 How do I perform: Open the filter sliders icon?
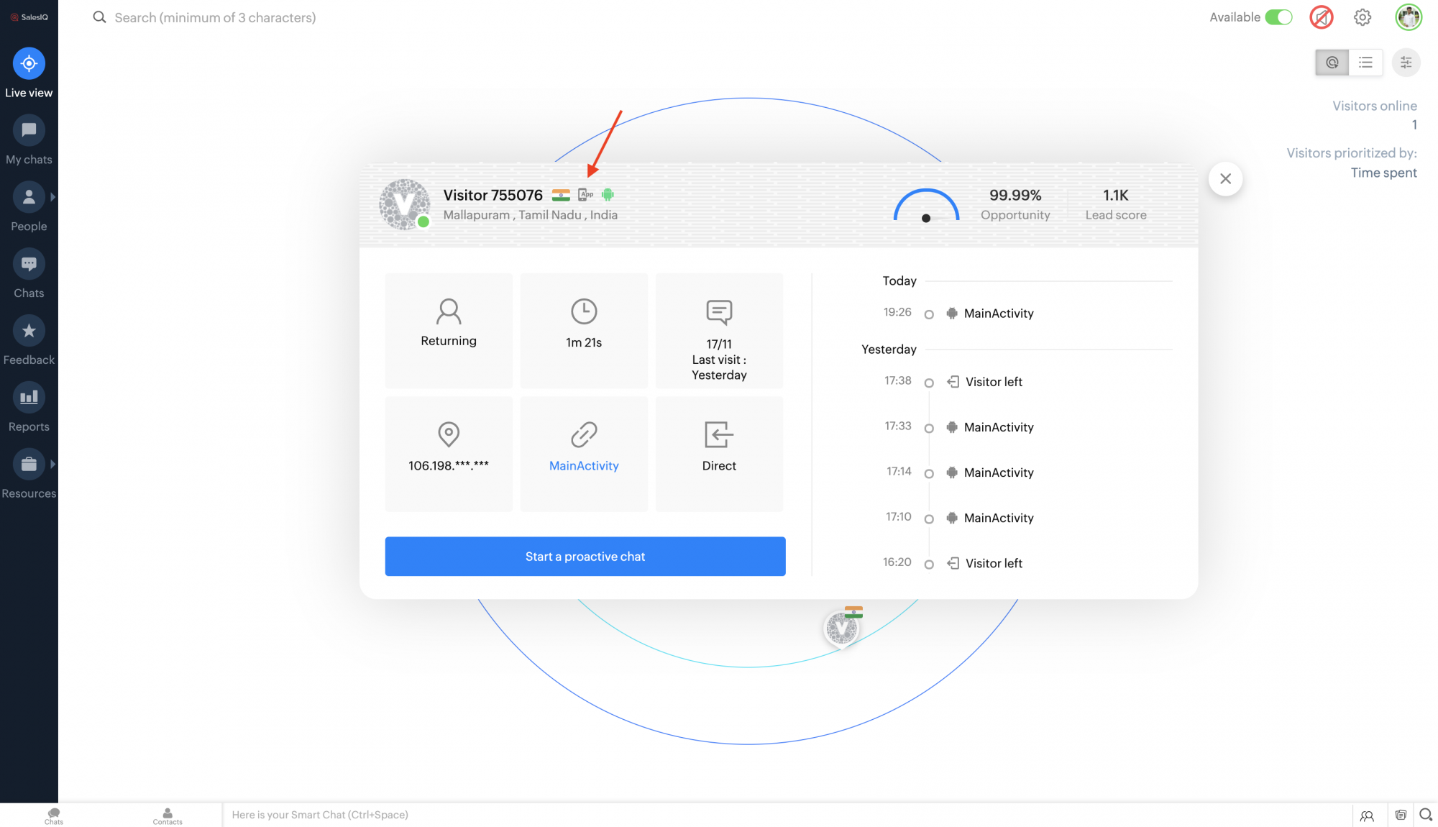(x=1406, y=63)
